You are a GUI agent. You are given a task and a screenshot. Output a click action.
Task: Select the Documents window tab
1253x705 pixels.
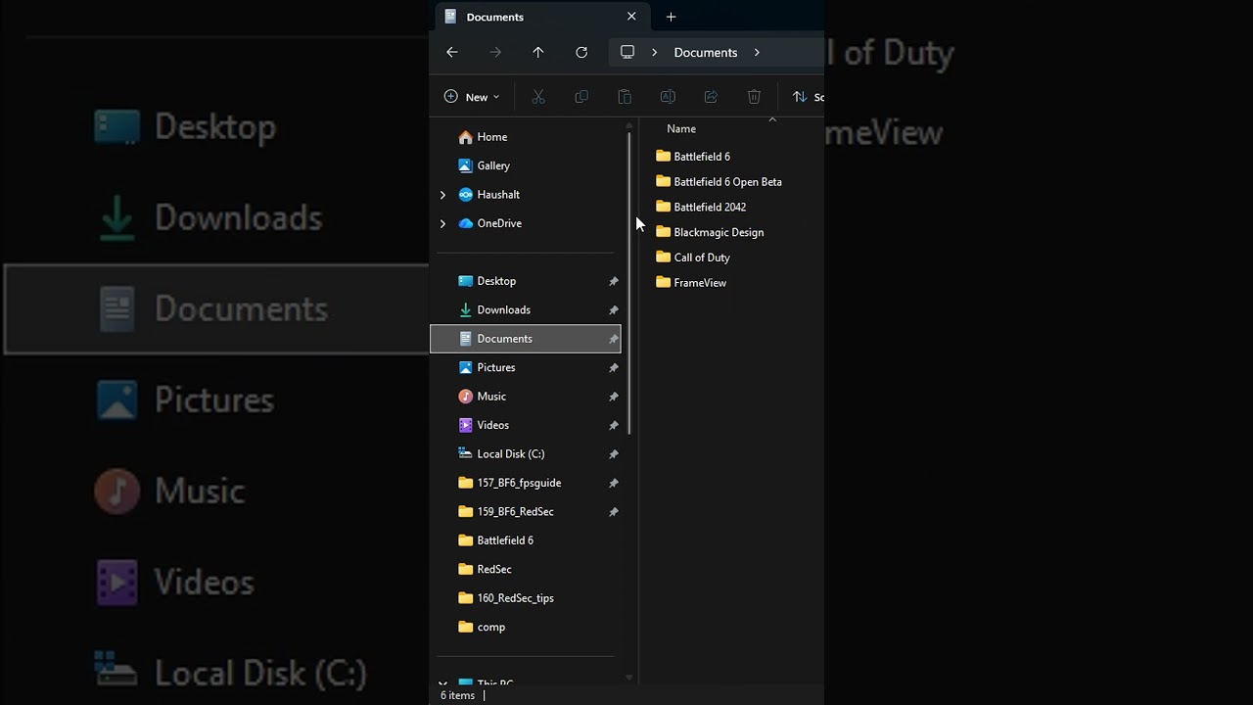tap(529, 17)
